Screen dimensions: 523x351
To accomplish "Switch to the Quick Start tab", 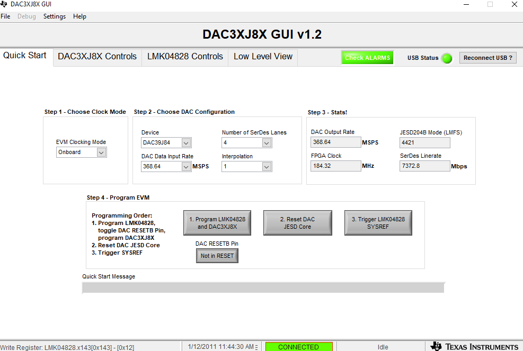I will (25, 56).
